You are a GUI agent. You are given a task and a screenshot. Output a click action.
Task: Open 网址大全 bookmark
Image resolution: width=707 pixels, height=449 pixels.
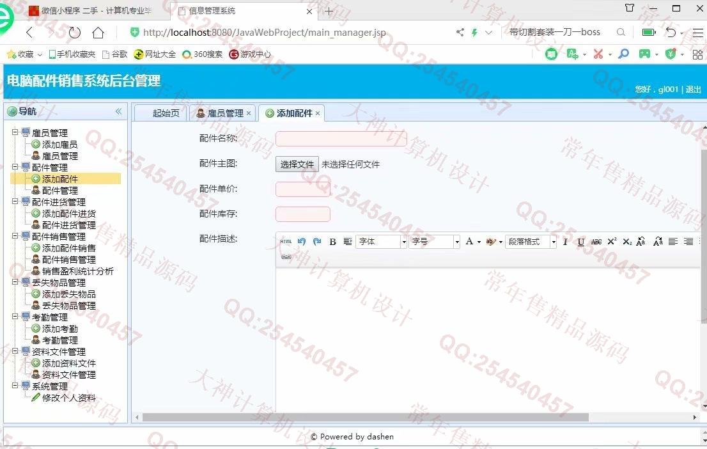point(155,54)
